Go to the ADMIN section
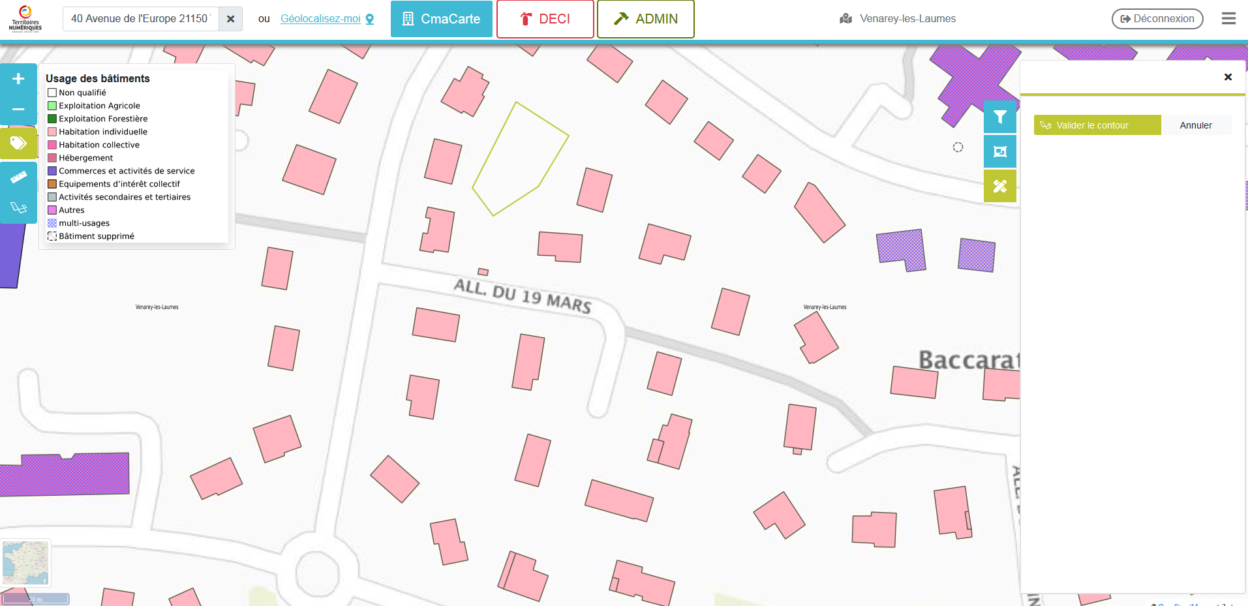This screenshot has width=1248, height=606. pyautogui.click(x=645, y=19)
